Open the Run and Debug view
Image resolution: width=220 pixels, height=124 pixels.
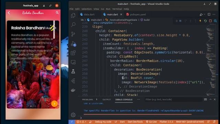[73, 44]
